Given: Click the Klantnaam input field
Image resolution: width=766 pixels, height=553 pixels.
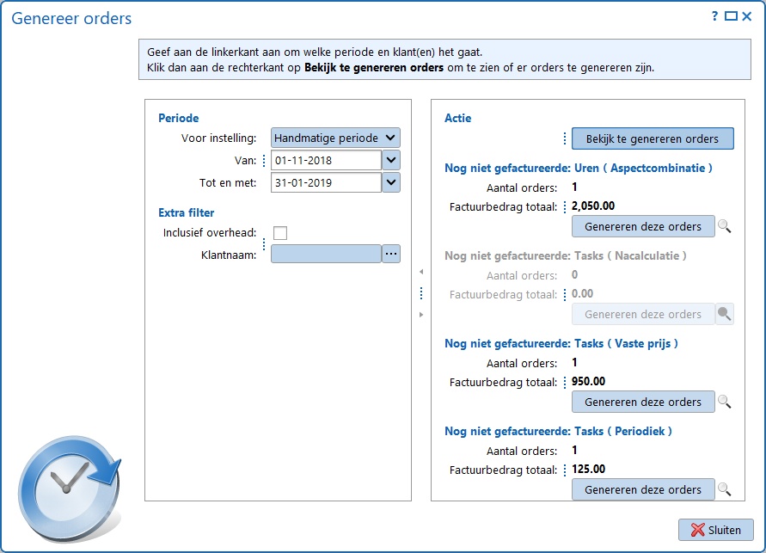Looking at the screenshot, I should (326, 254).
